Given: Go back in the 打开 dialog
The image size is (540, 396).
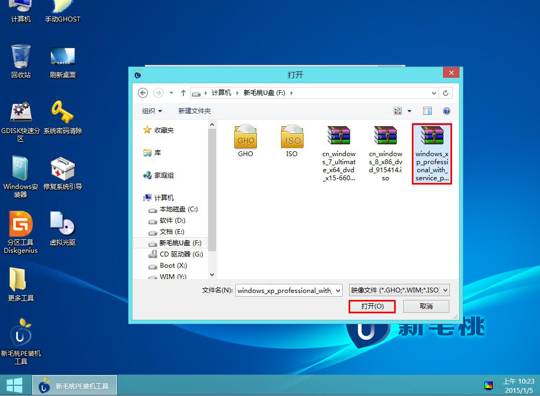Looking at the screenshot, I should pos(143,93).
